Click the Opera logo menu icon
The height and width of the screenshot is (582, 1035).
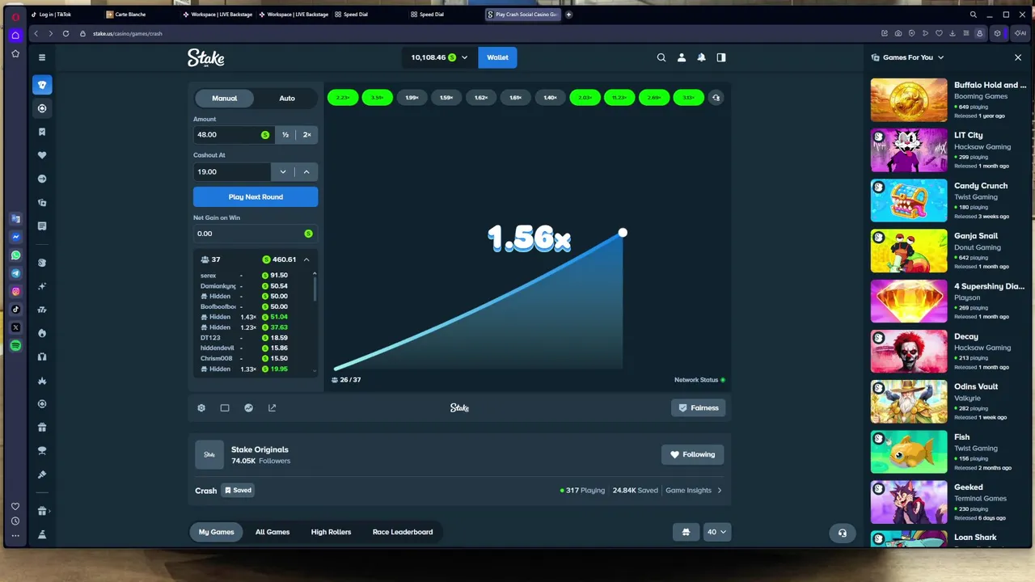(15, 16)
